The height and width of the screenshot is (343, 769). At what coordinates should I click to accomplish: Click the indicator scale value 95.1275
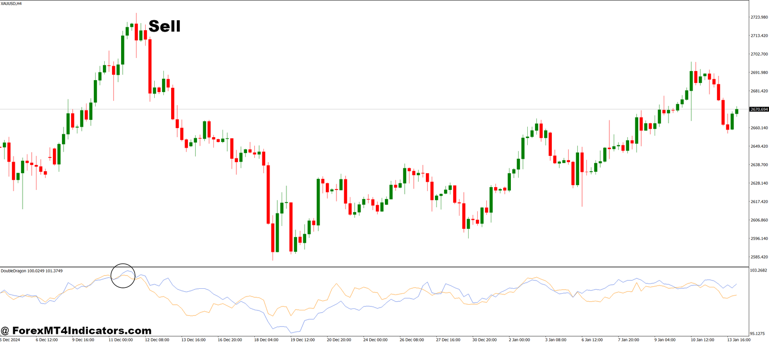(757, 333)
